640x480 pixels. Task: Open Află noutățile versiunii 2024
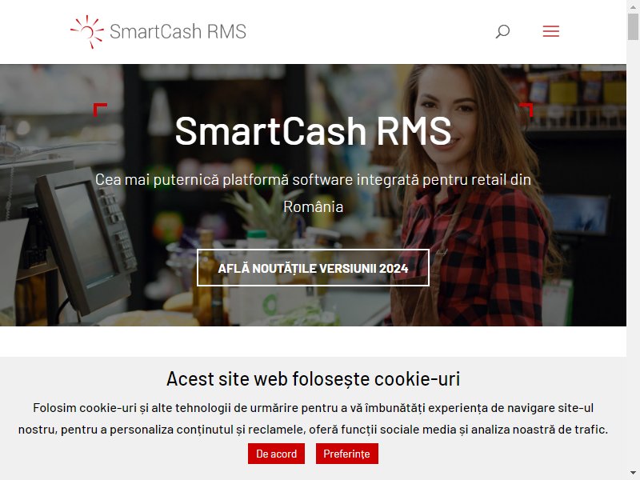pos(313,268)
